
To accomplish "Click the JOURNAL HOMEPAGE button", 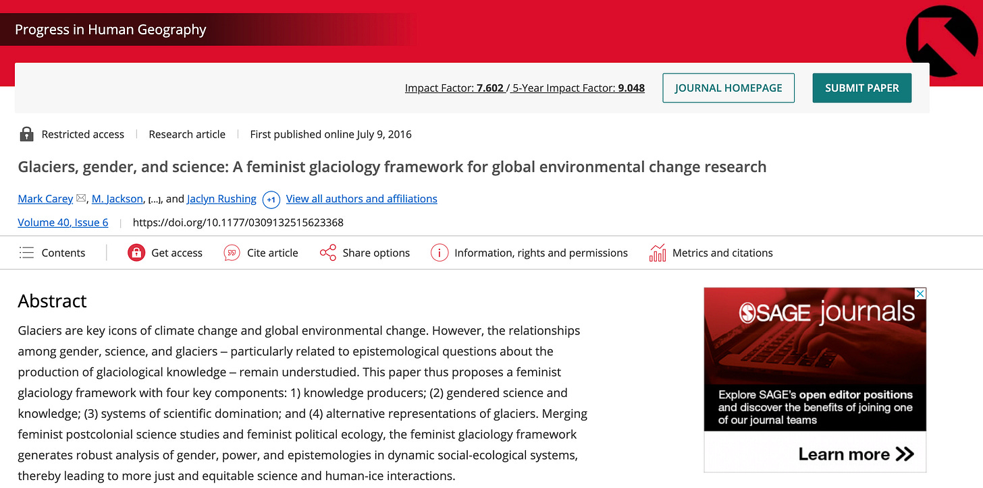I will click(728, 88).
